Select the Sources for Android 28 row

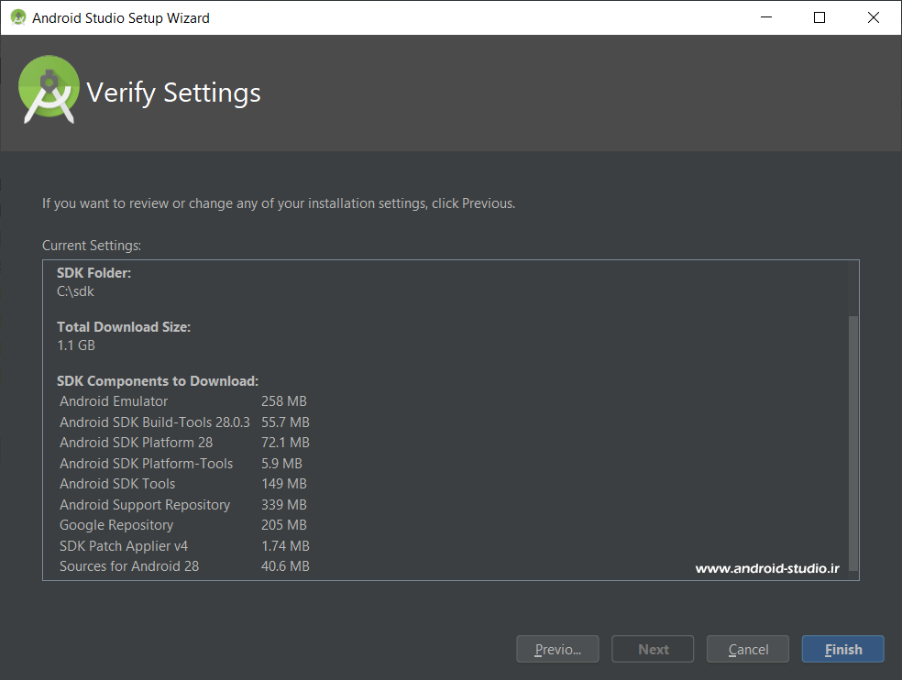click(184, 566)
